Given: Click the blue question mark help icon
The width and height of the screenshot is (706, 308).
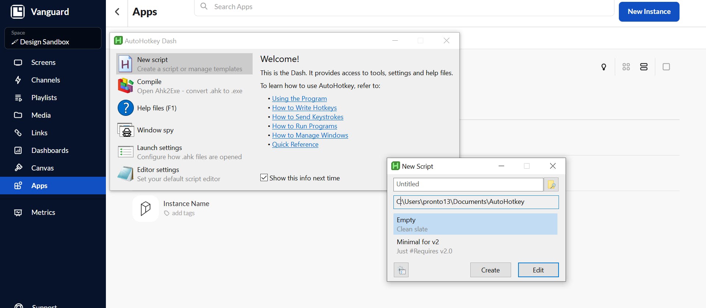Looking at the screenshot, I should click(x=125, y=108).
